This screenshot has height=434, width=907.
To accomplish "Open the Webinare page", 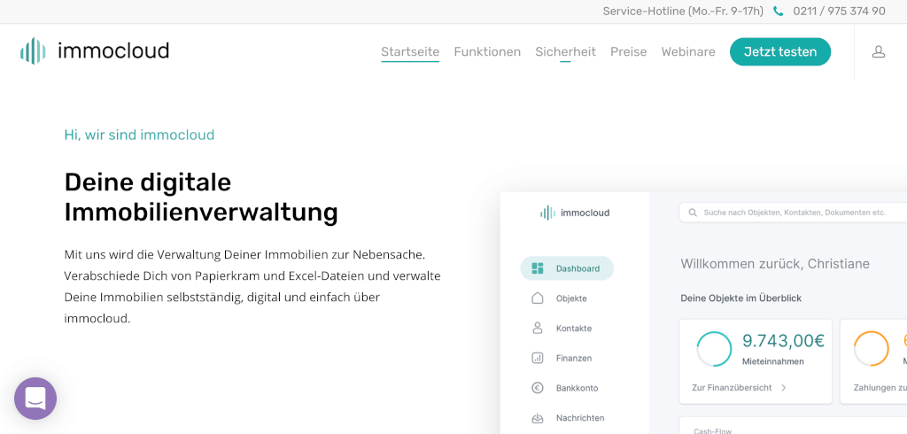I will pos(688,52).
